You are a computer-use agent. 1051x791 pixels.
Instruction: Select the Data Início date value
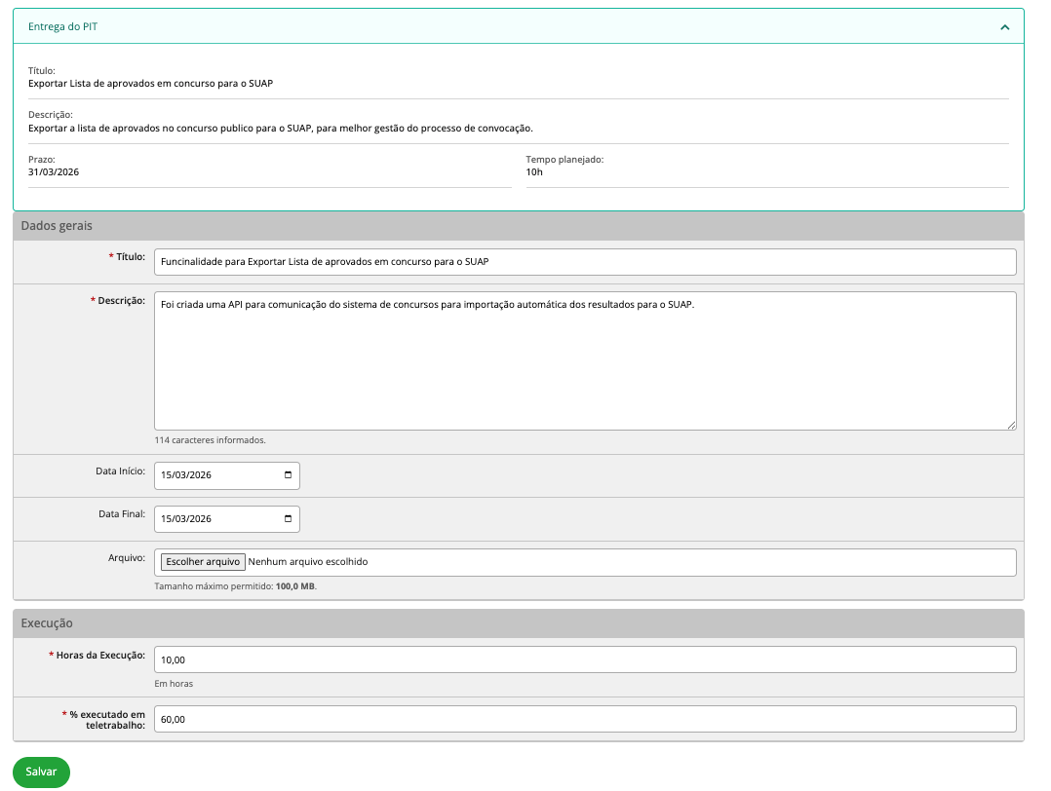[x=186, y=475]
